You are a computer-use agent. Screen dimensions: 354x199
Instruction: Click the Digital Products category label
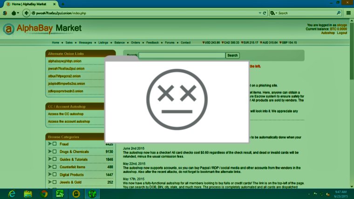pos(72,175)
